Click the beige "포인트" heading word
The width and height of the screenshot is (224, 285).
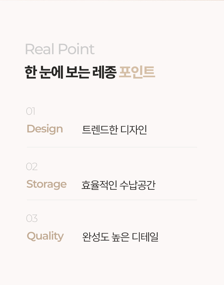point(137,72)
